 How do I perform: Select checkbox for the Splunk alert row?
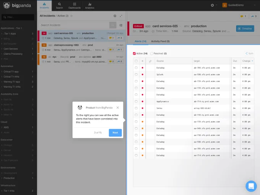point(136,74)
